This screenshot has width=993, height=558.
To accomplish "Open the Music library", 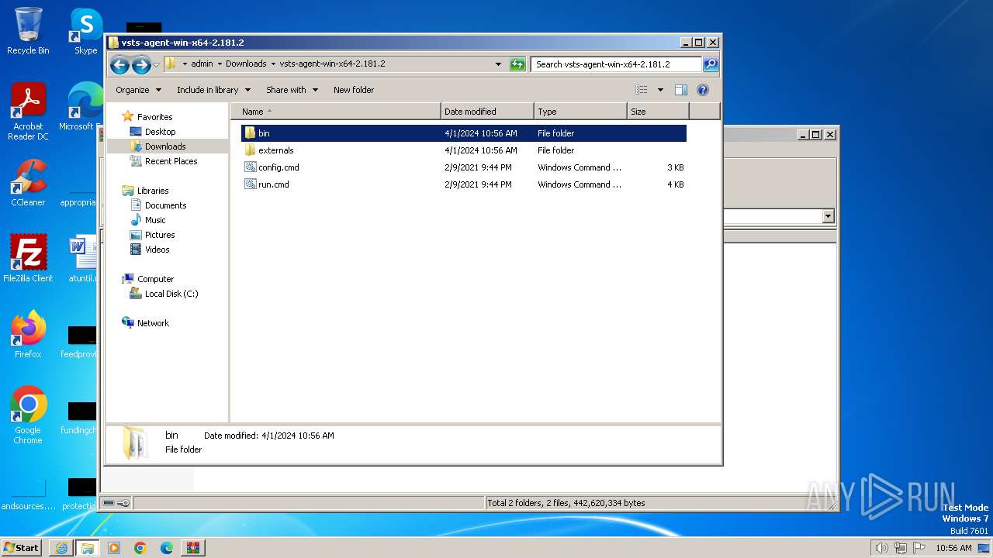I will 155,220.
